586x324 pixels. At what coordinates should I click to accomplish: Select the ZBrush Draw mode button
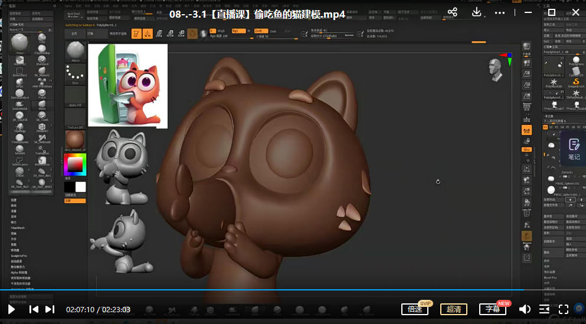(x=147, y=34)
